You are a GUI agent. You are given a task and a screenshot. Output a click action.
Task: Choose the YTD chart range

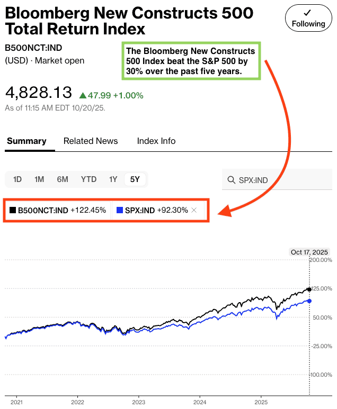[x=88, y=179]
